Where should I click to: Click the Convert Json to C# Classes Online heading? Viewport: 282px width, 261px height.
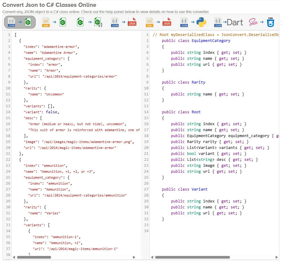(x=49, y=5)
